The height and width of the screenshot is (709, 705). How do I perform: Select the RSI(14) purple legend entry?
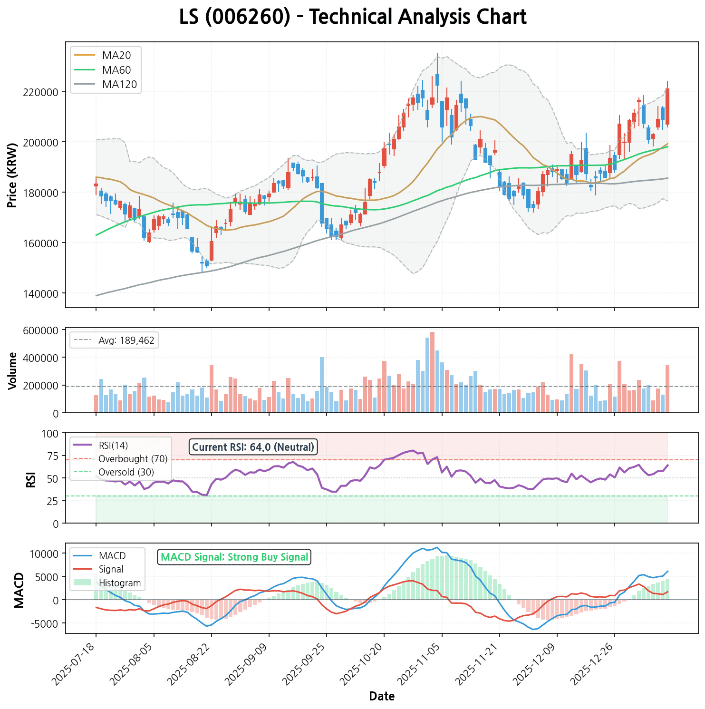pos(113,446)
